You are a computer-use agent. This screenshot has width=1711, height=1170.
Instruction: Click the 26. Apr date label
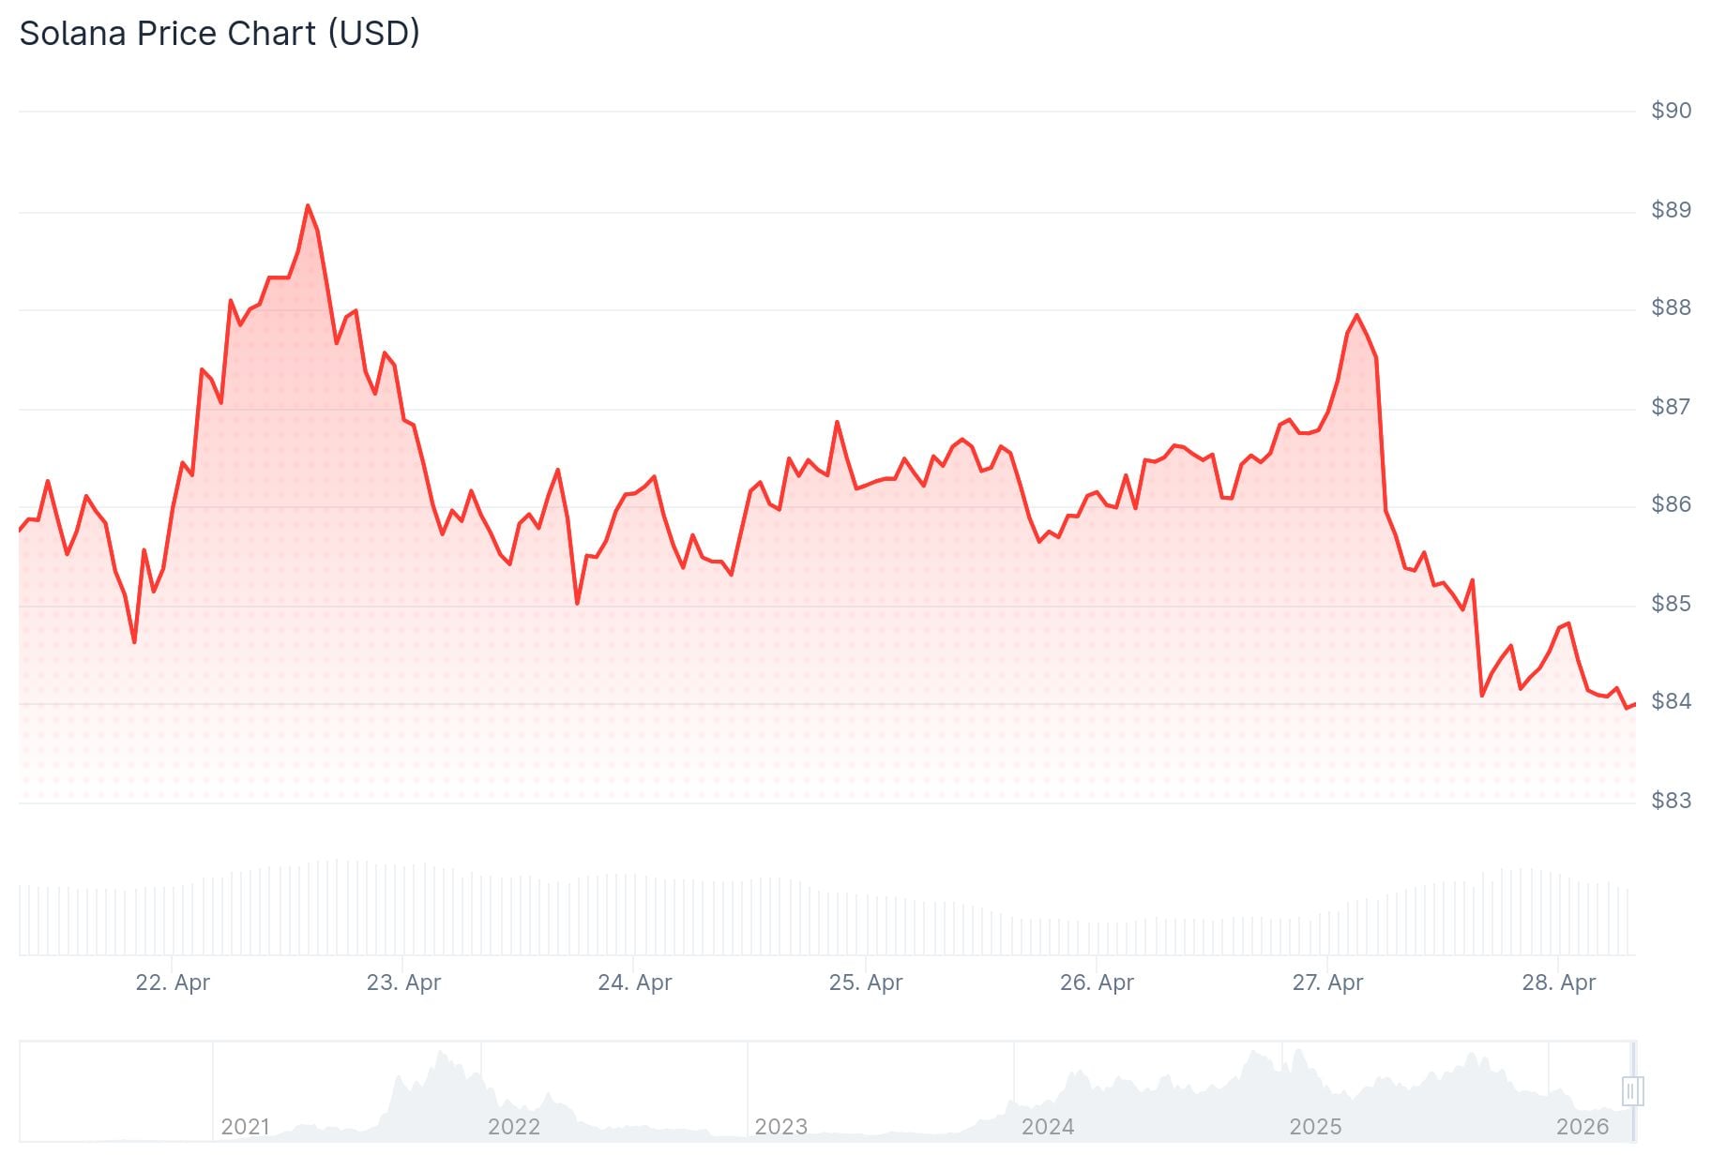(1097, 982)
